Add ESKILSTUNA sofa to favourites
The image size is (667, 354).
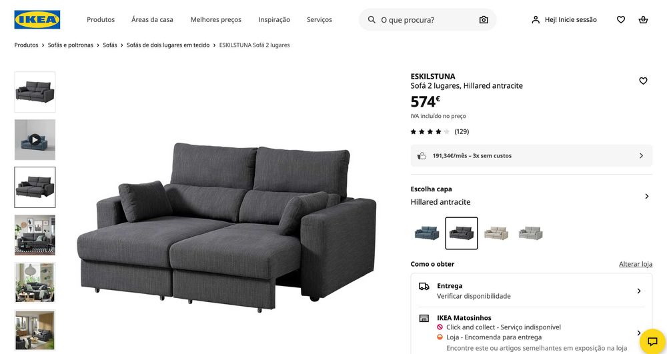pyautogui.click(x=643, y=81)
